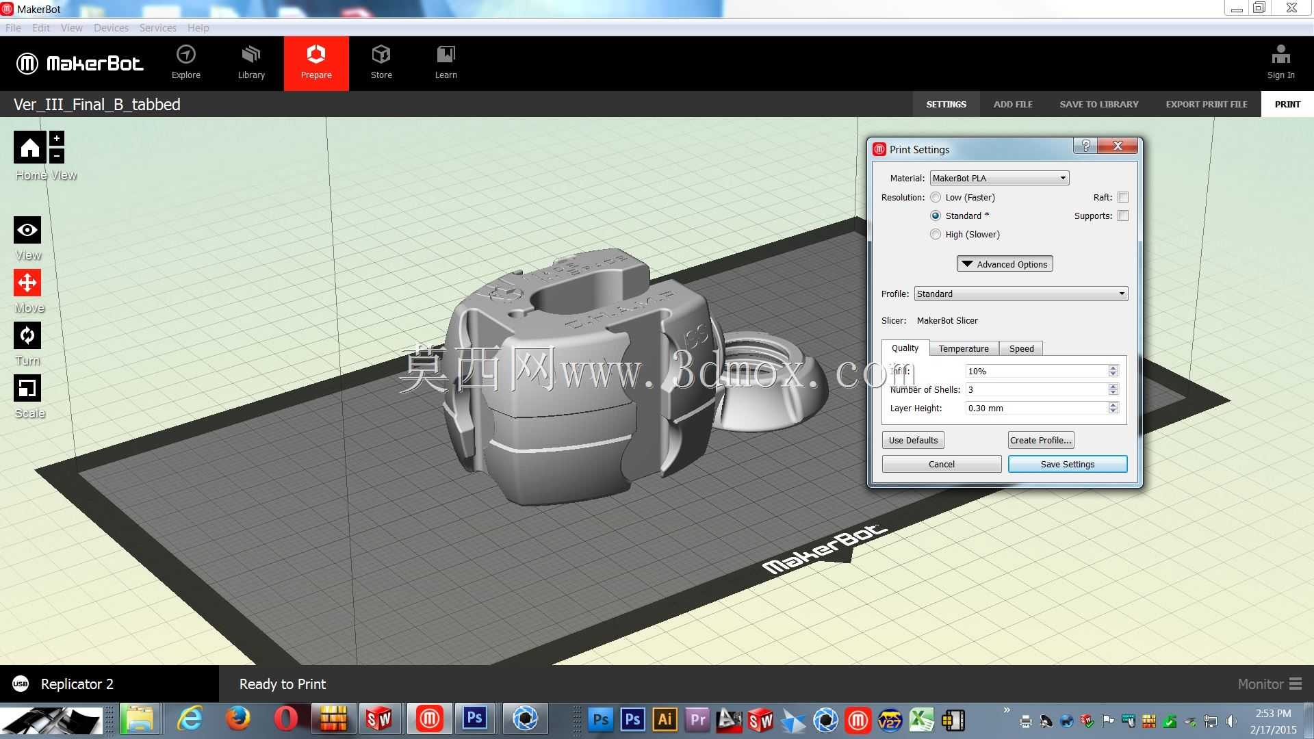Viewport: 1314px width, 739px height.
Task: Open the Profile dropdown
Action: point(1020,294)
